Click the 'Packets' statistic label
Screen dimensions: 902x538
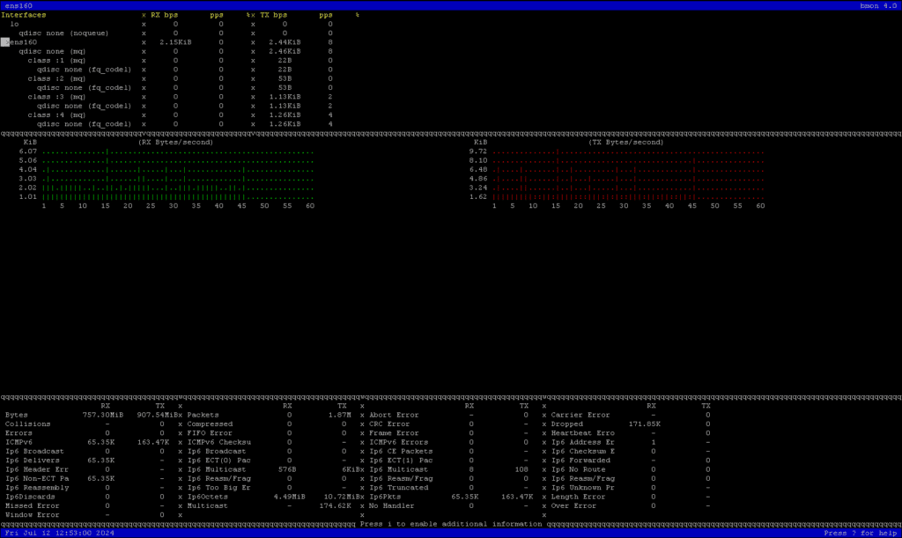point(203,415)
